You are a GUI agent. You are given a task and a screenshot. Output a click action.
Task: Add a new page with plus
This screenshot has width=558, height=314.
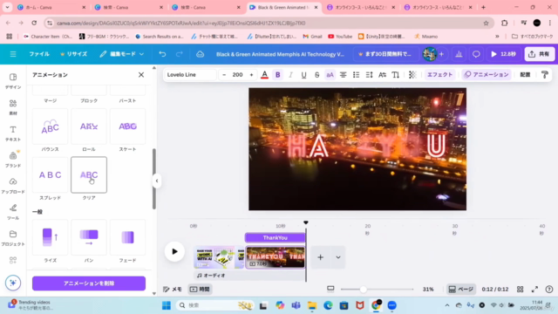tap(320, 257)
